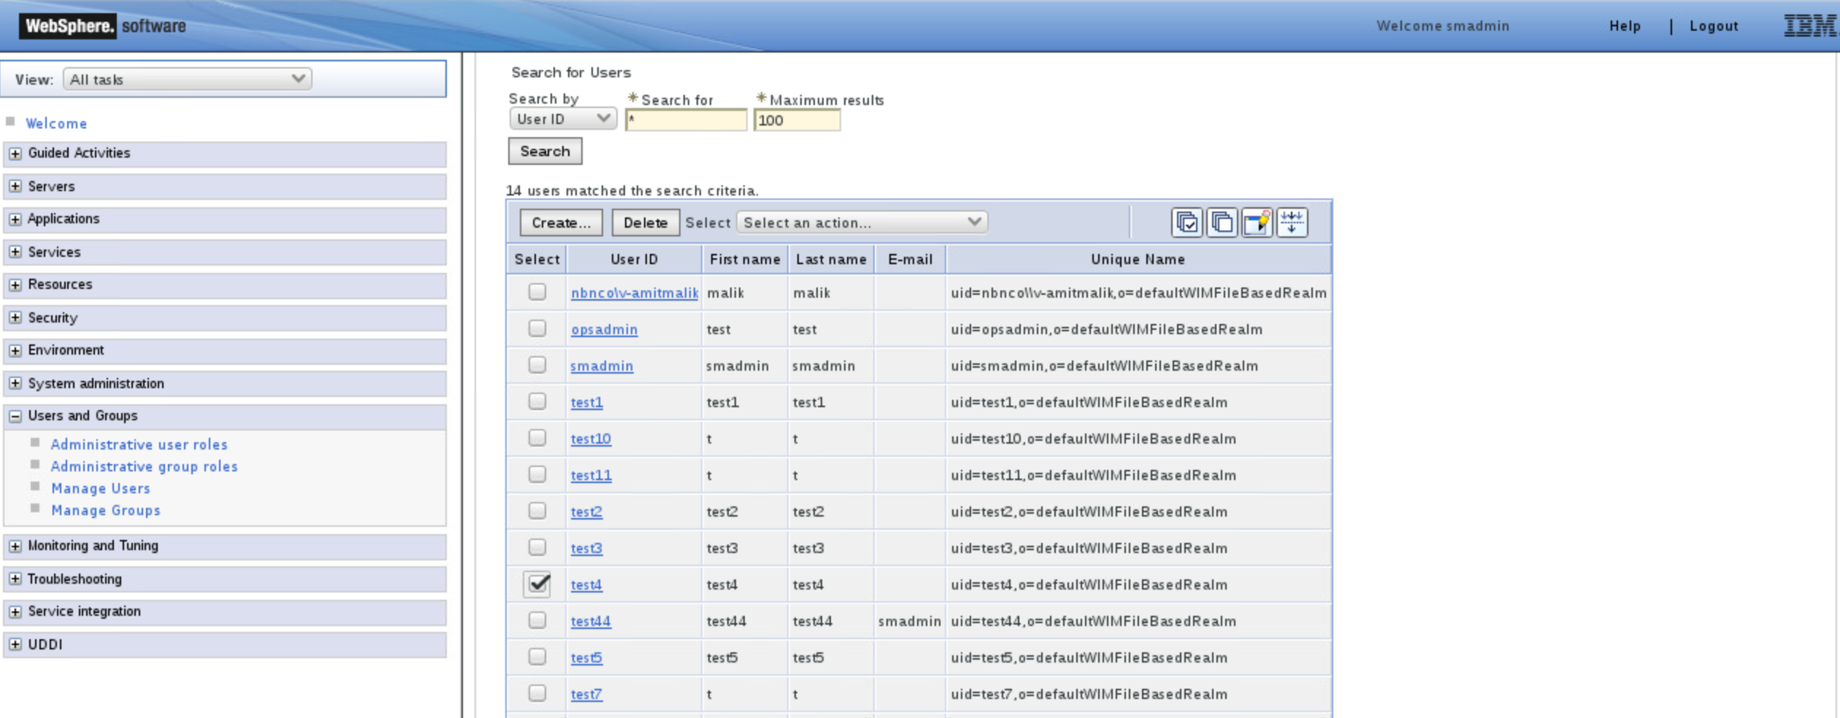
Task: Click the Maximum results field
Action: point(797,120)
